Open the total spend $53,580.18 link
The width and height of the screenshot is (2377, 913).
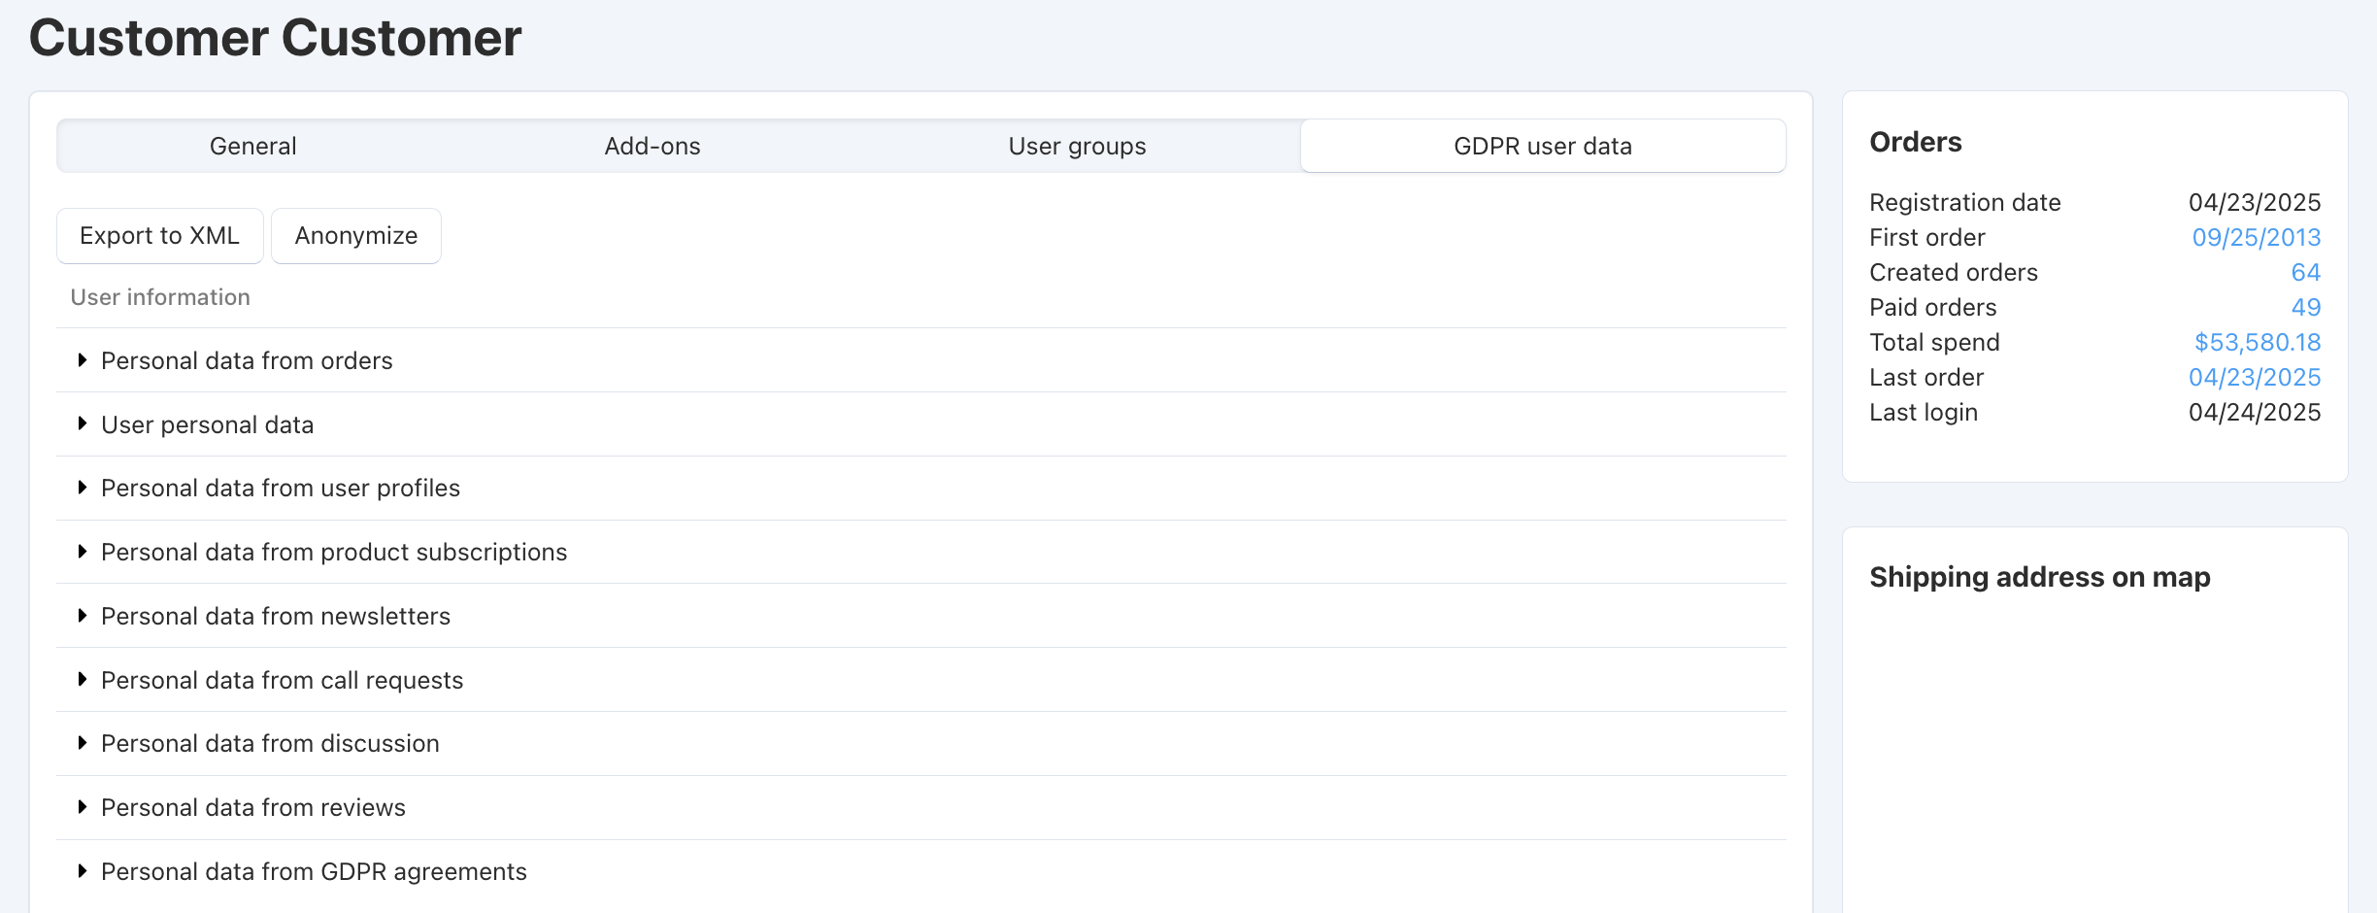point(2258,342)
